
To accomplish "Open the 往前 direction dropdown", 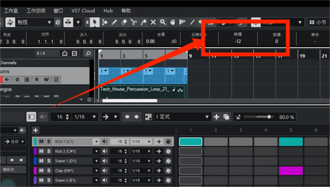I will click(15, 142).
